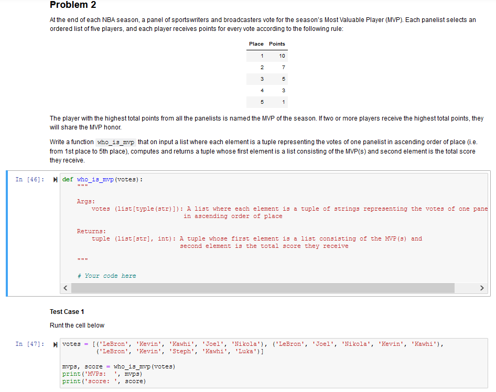Screen dimensions: 496x392
Task: Click the '# Your code here' comment line
Action: 107,276
